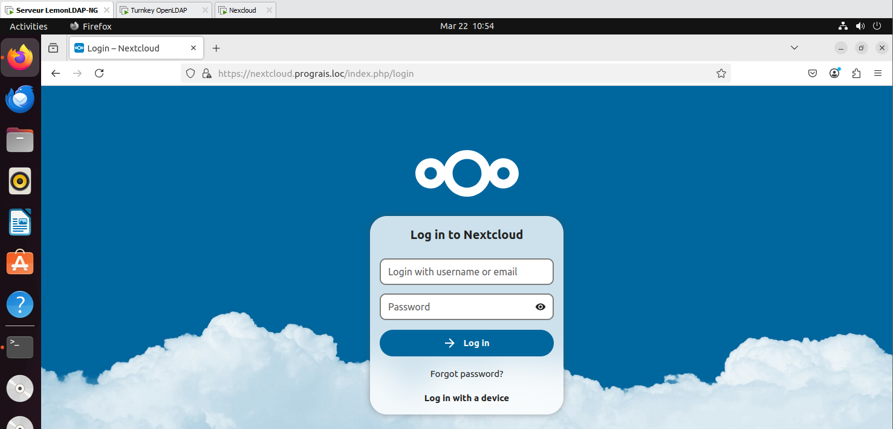Open the Firefox account menu
Viewport: 893px width, 429px height.
click(x=834, y=73)
